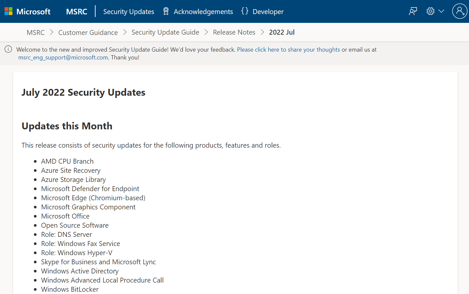This screenshot has width=469, height=294.
Task: Click the Microsoft four-square logo
Action: [x=8, y=11]
